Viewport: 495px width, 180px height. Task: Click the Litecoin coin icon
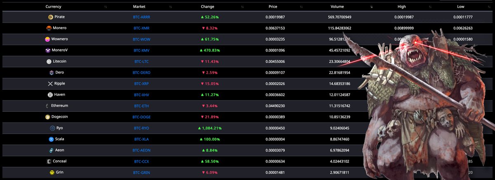[49, 61]
